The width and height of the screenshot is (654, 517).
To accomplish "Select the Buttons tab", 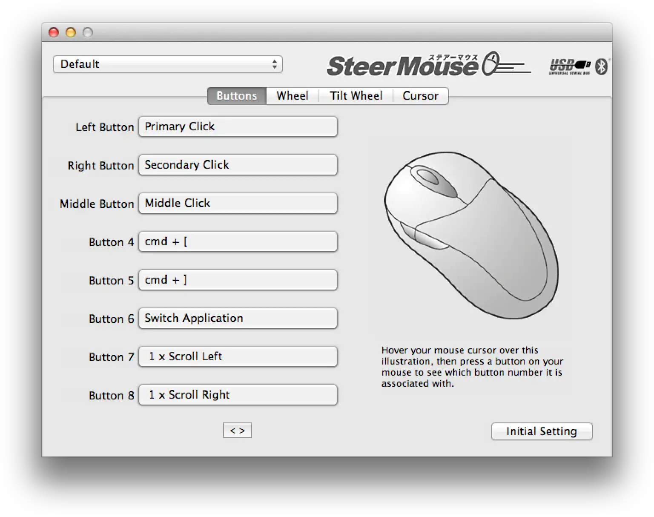I will (x=237, y=96).
